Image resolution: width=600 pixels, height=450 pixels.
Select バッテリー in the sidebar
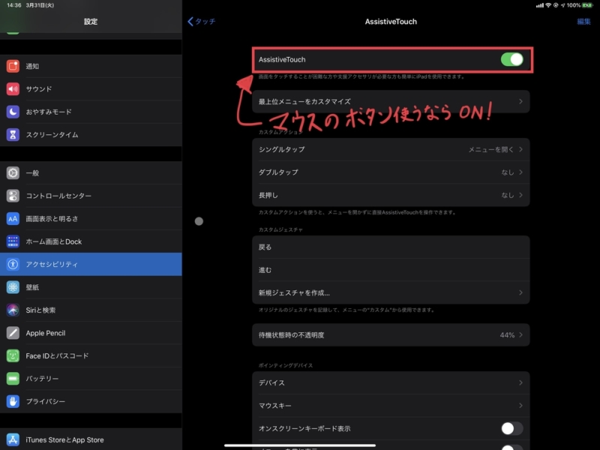[91, 379]
